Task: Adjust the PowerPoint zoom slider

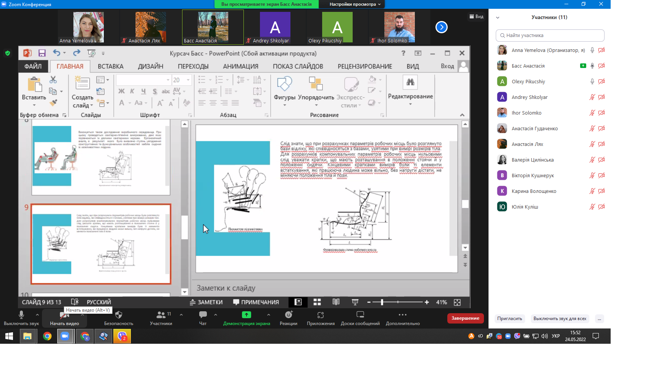Action: (x=382, y=302)
